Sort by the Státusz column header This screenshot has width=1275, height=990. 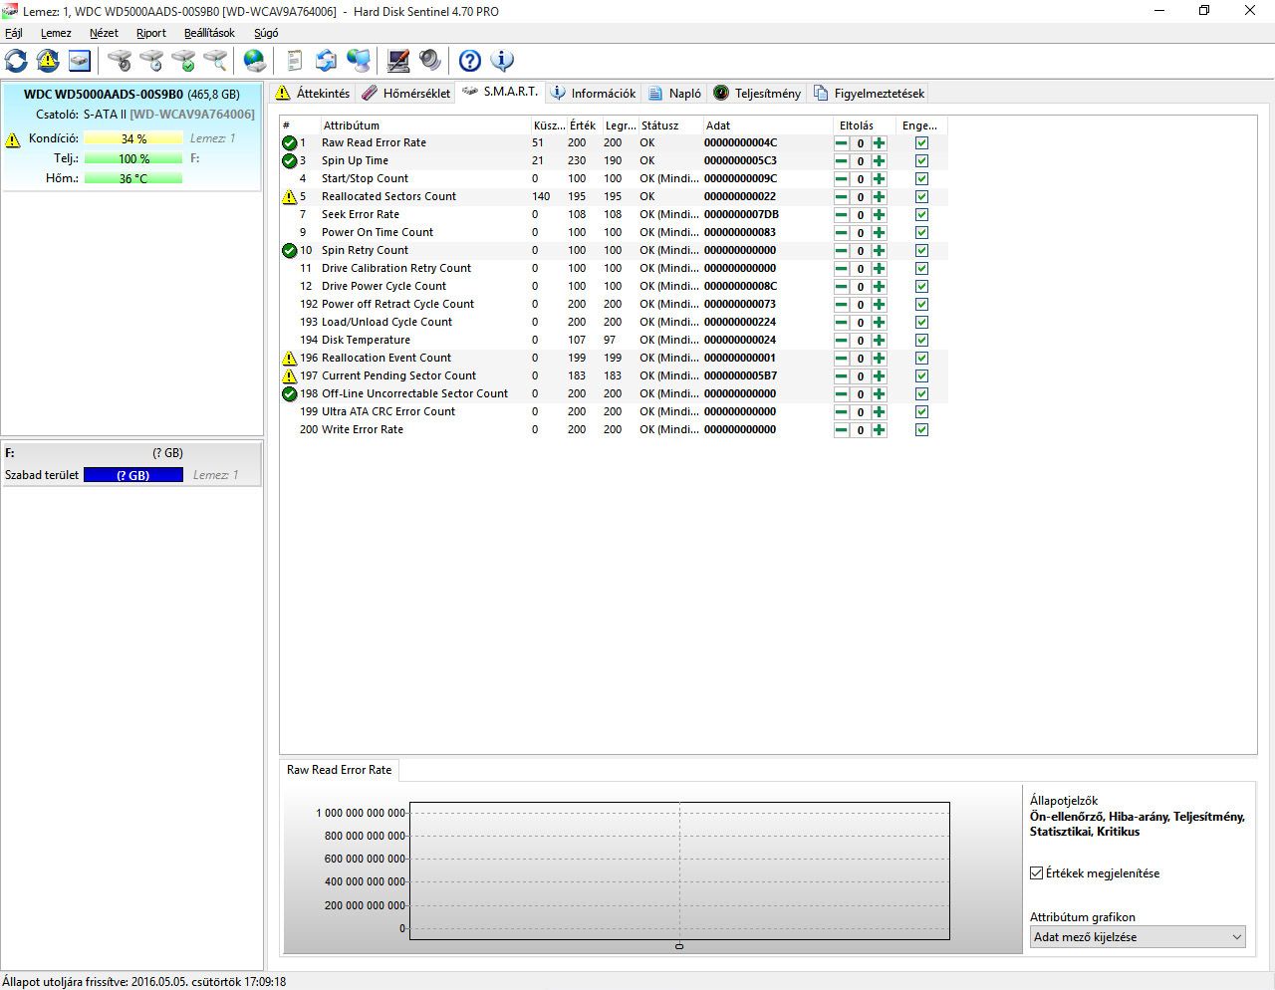(670, 125)
